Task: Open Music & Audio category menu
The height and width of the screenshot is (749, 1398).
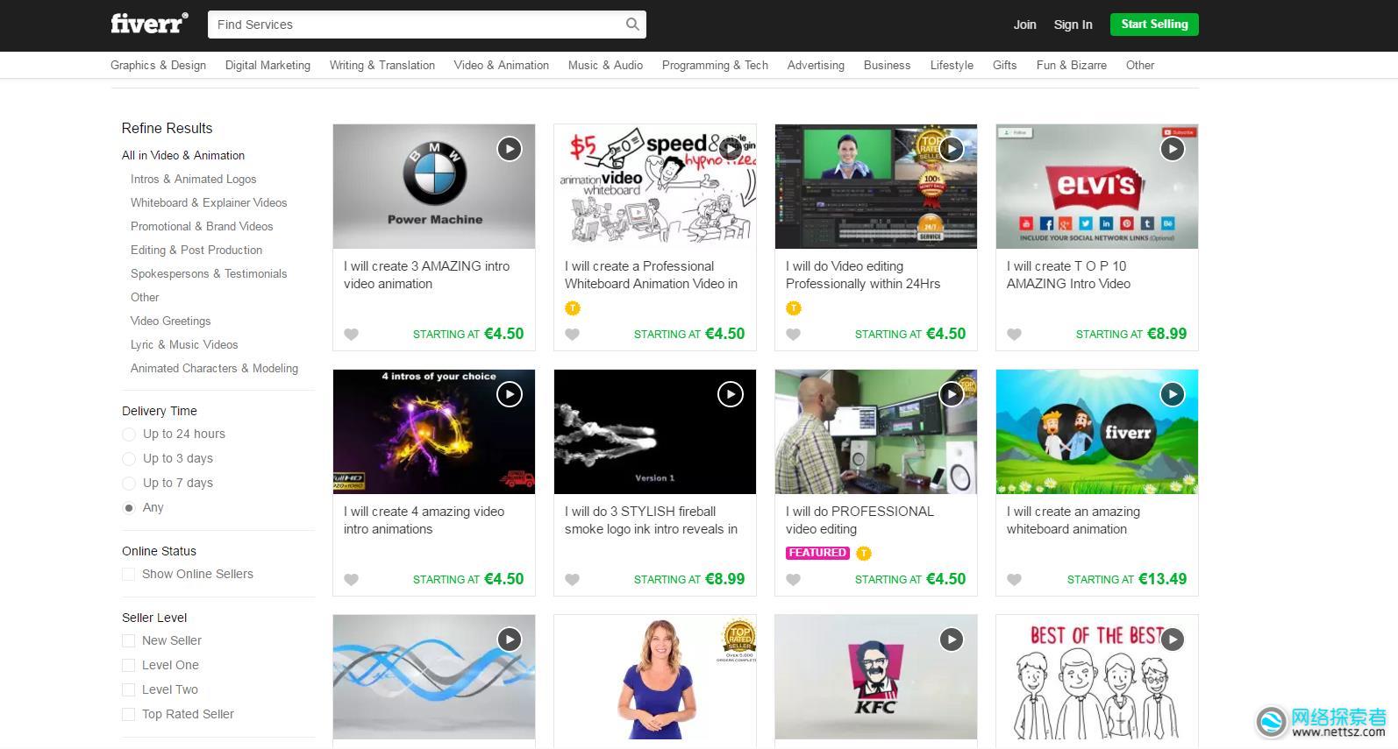Action: coord(605,65)
